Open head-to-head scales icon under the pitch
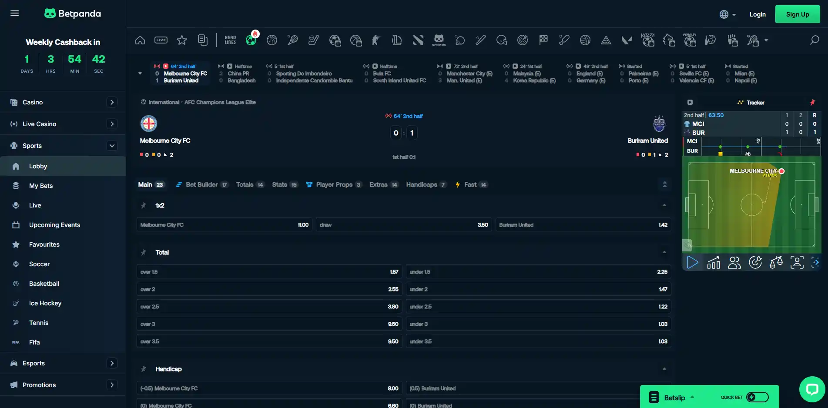 pyautogui.click(x=776, y=263)
